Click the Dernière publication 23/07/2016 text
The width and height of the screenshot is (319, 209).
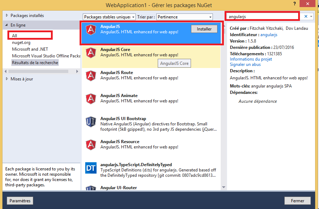click(262, 47)
